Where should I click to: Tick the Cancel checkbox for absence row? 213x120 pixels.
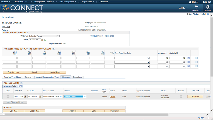point(181,96)
